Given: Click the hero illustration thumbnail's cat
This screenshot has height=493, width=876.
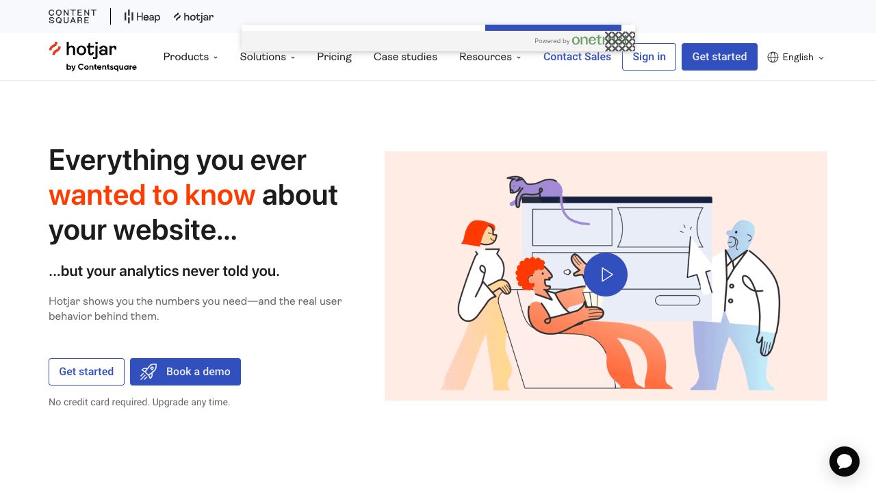Looking at the screenshot, I should pos(534,189).
